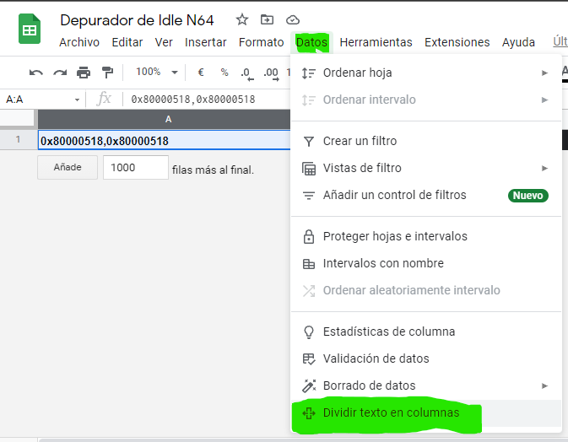
Task: Apply percent format
Action: (x=224, y=73)
